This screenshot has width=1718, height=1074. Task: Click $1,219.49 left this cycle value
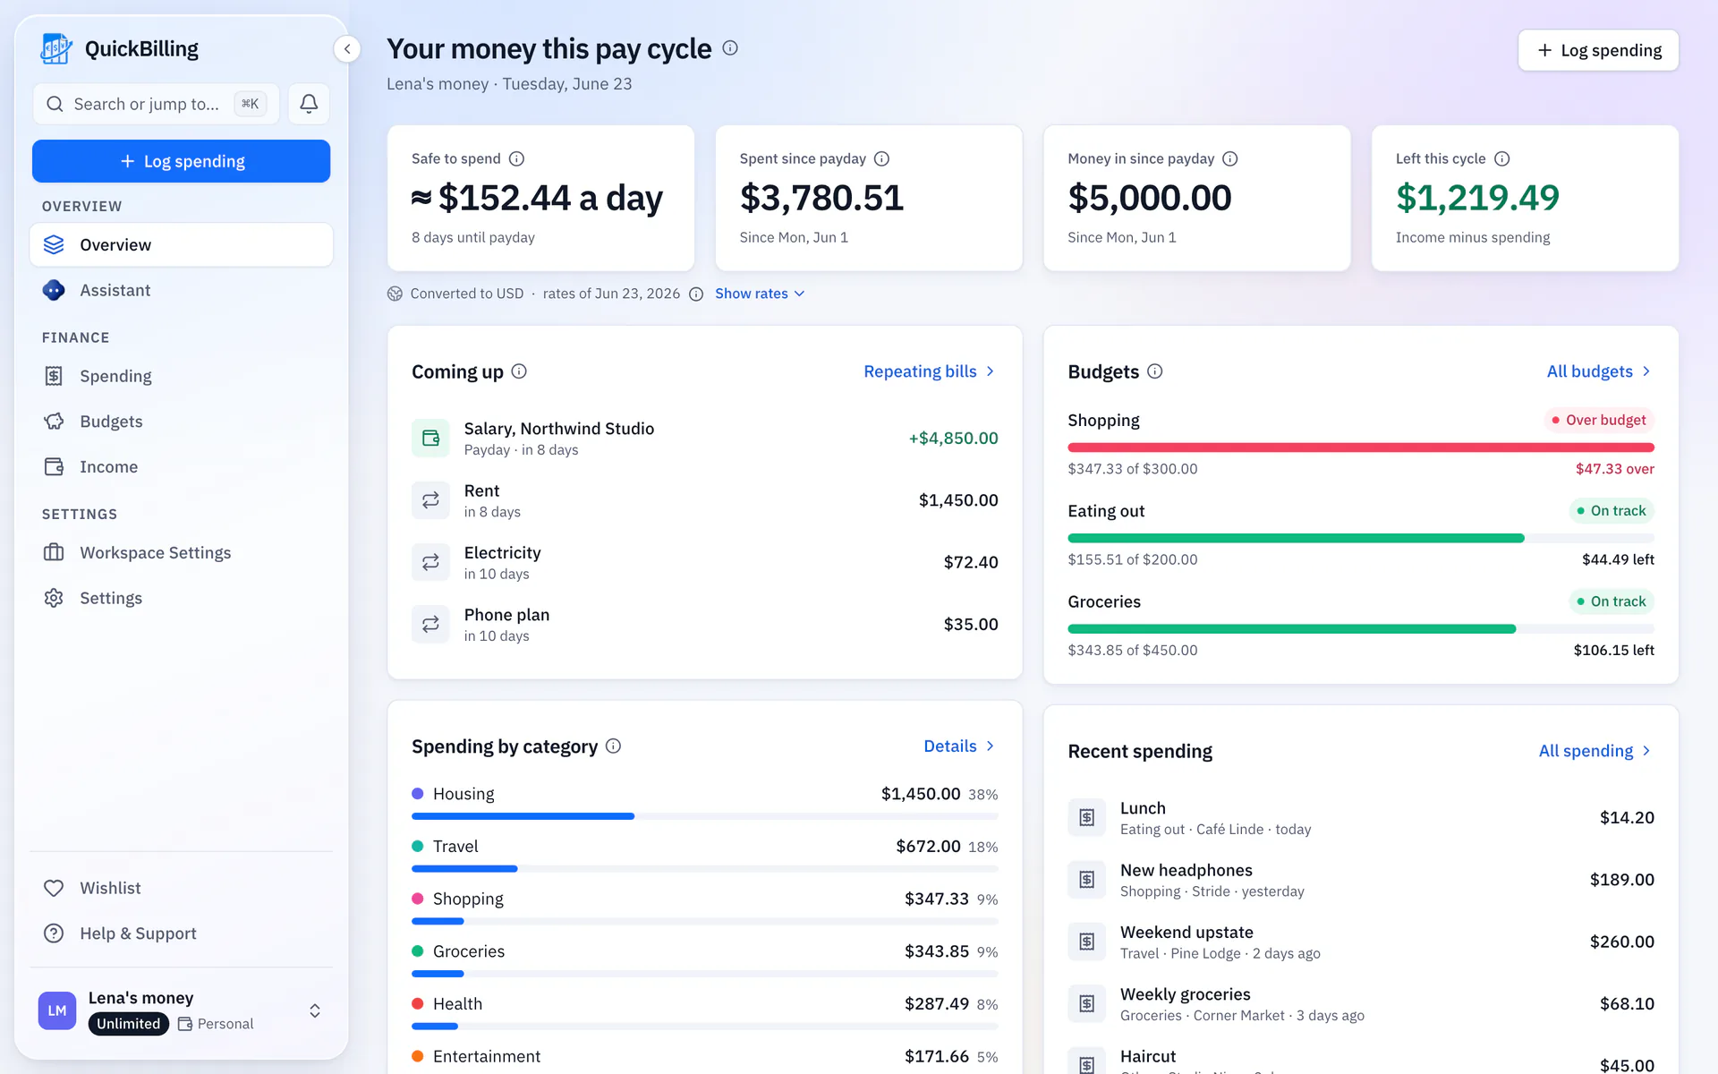coord(1477,198)
